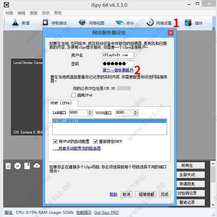Click the side panel scrollbar up arrow
Screen dimensions: 217x217
213,164
